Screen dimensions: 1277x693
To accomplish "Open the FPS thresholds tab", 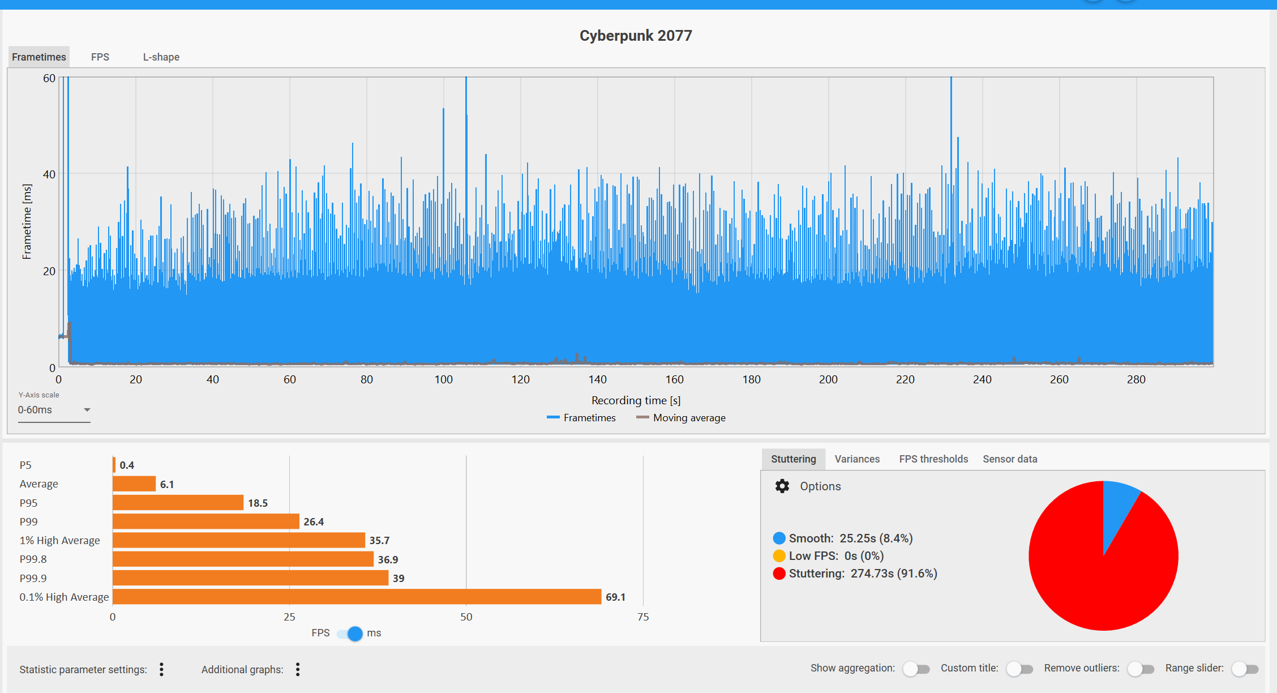I will point(933,459).
